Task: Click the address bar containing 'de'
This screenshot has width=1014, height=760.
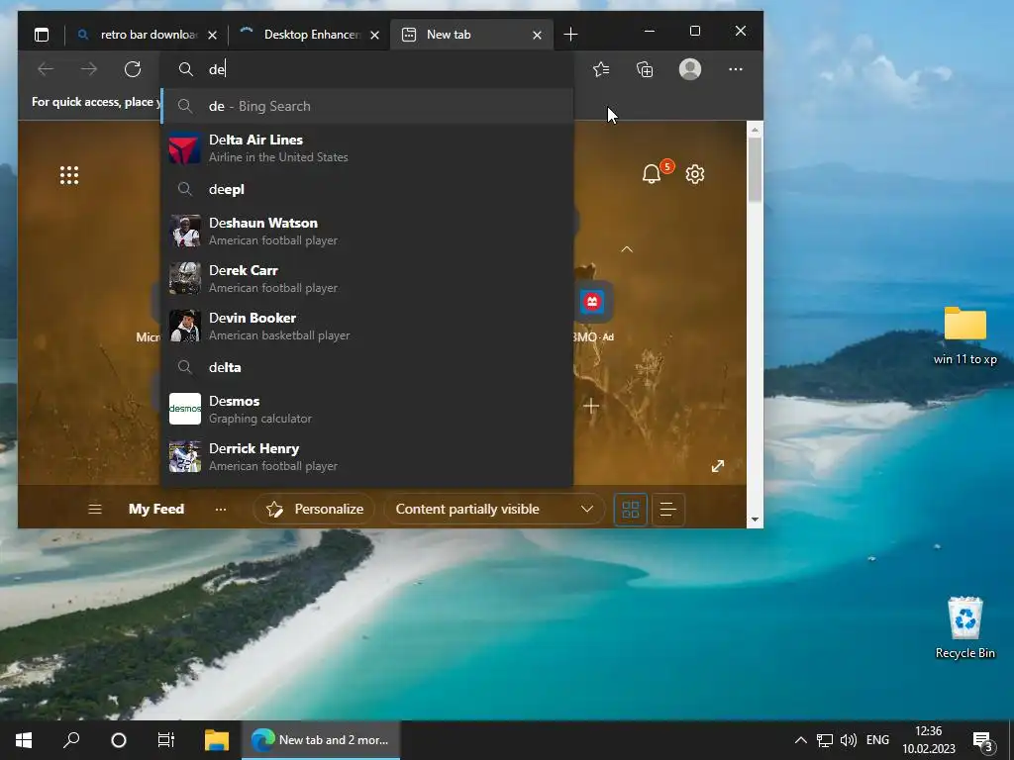Action: pyautogui.click(x=367, y=69)
